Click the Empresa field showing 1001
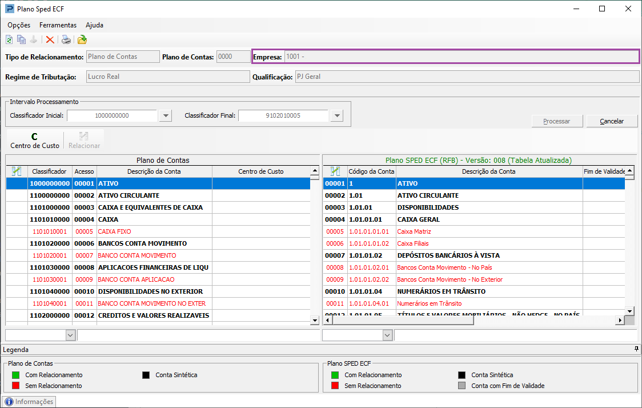The width and height of the screenshot is (642, 408). [x=462, y=57]
